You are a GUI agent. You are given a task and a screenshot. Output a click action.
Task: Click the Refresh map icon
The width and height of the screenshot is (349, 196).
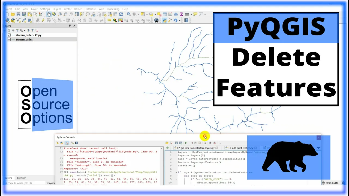coord(121,14)
